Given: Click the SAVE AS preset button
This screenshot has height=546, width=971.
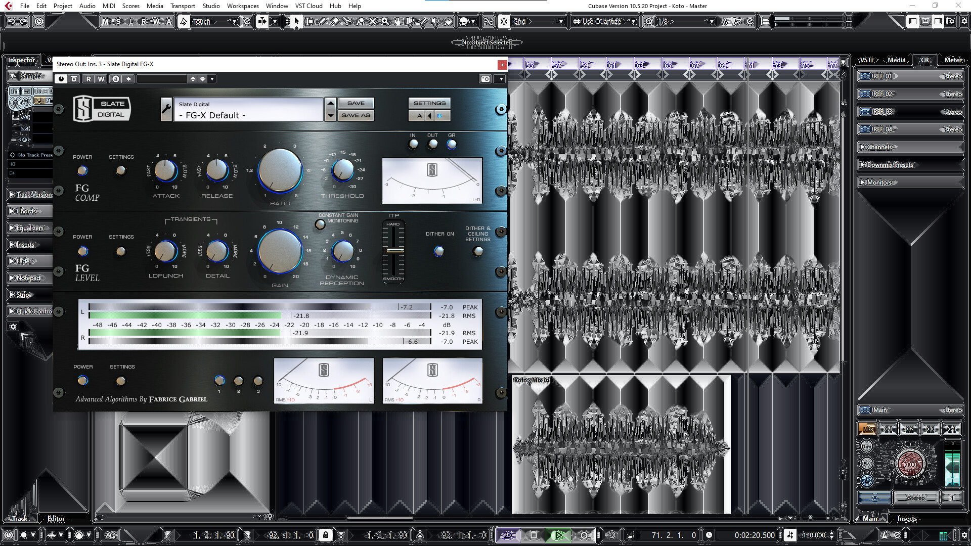Looking at the screenshot, I should (356, 115).
